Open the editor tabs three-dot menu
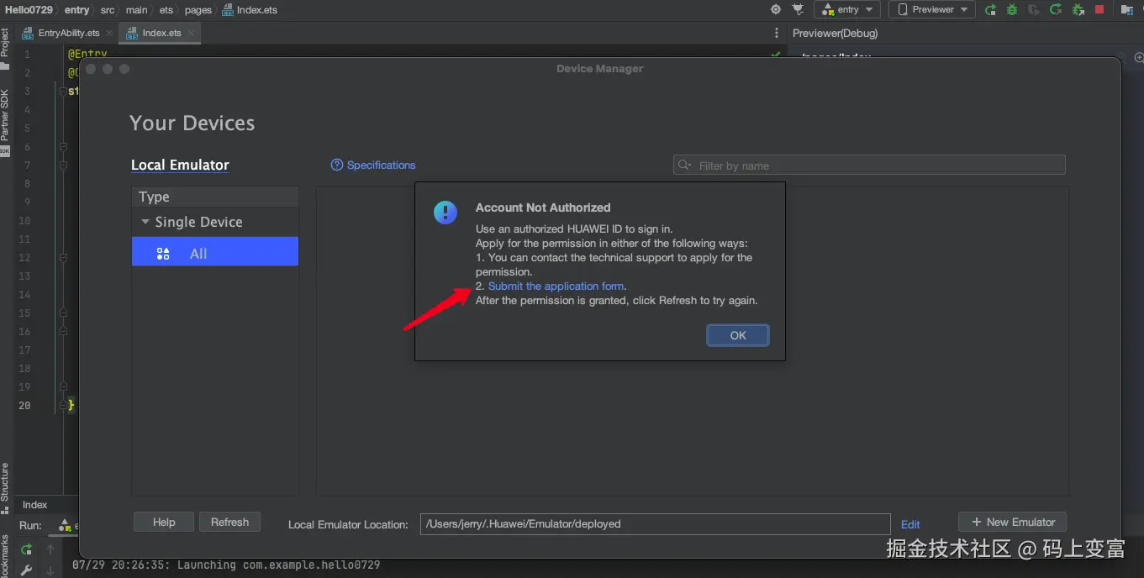 click(776, 33)
